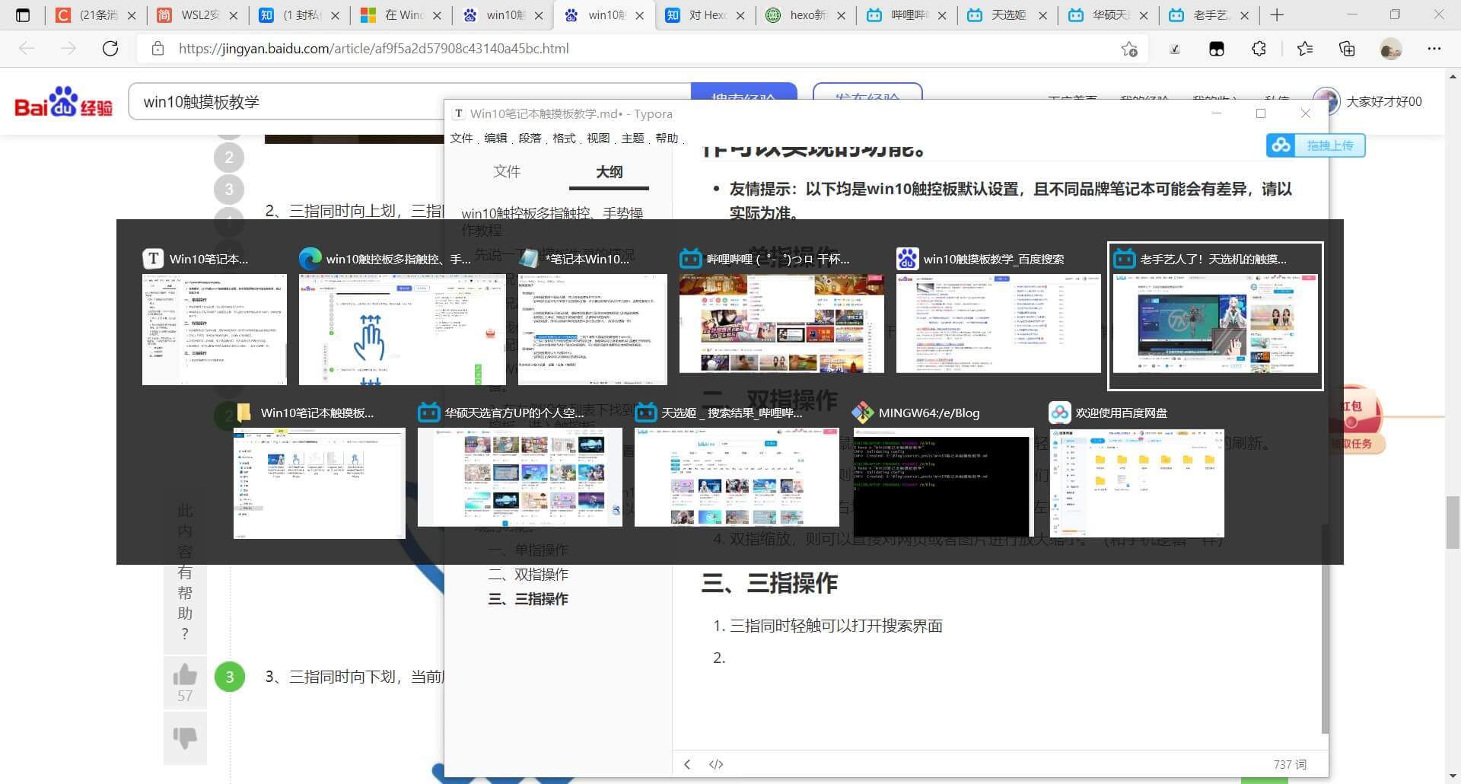
Task: Open Typora 段落 menu
Action: coord(530,138)
